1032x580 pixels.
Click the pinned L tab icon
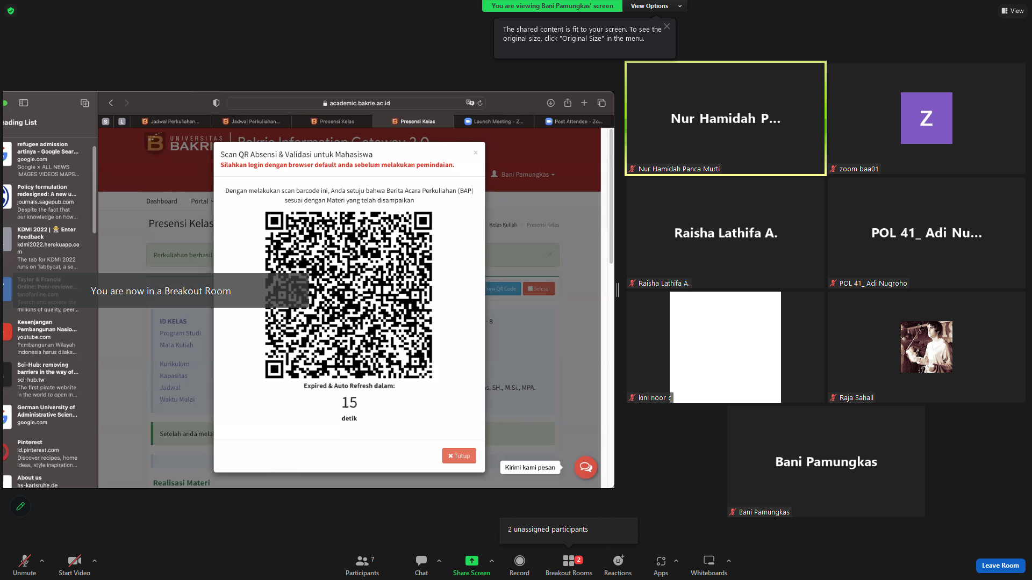pos(122,121)
